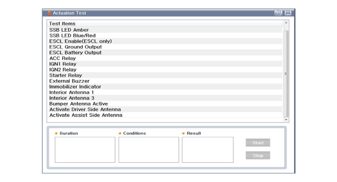Select Interior Antenna 3 item
The width and height of the screenshot is (337, 182).
pyautogui.click(x=164, y=98)
